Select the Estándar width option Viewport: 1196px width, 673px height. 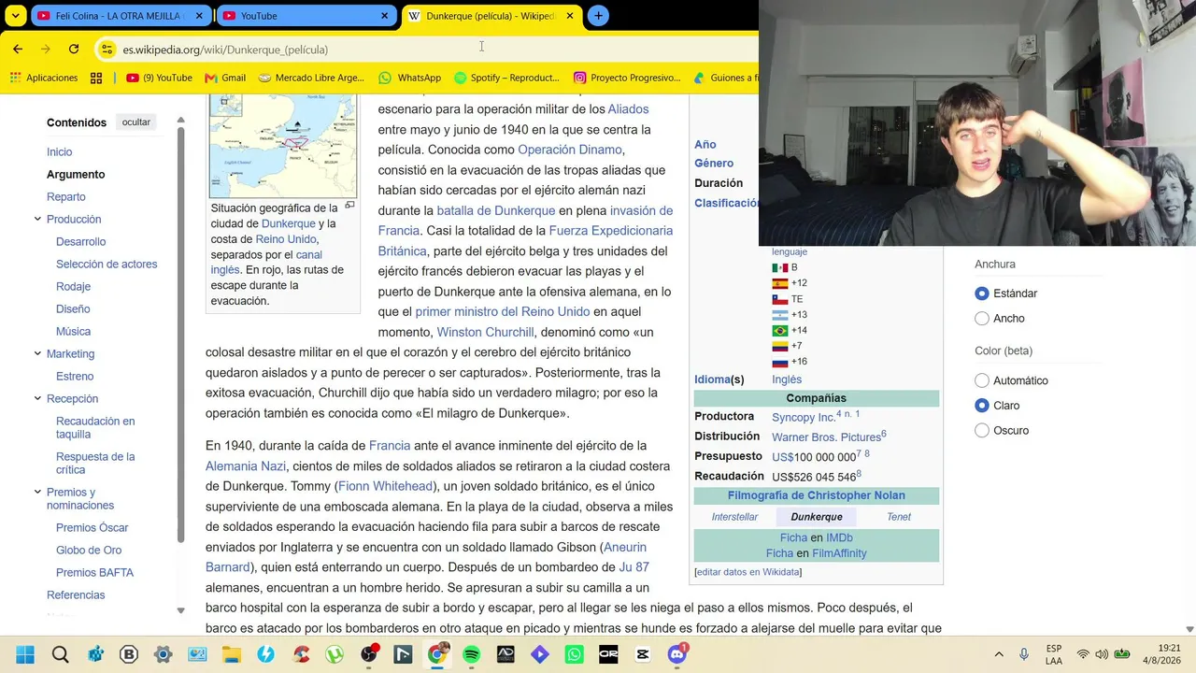(x=982, y=294)
